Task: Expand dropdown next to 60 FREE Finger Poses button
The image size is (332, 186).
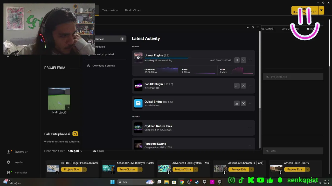Action: point(84,169)
